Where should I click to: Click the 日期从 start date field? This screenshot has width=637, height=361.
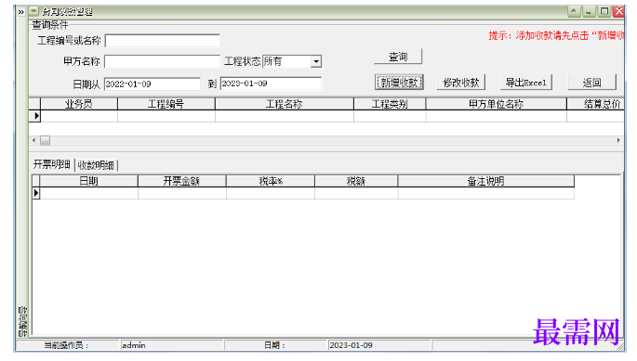[x=152, y=84]
